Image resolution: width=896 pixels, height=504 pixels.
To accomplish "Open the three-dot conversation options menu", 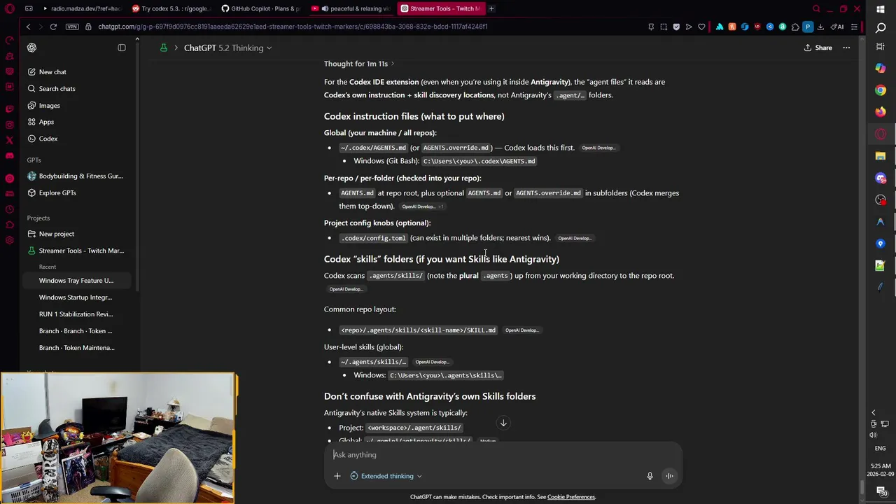I will pos(846,48).
